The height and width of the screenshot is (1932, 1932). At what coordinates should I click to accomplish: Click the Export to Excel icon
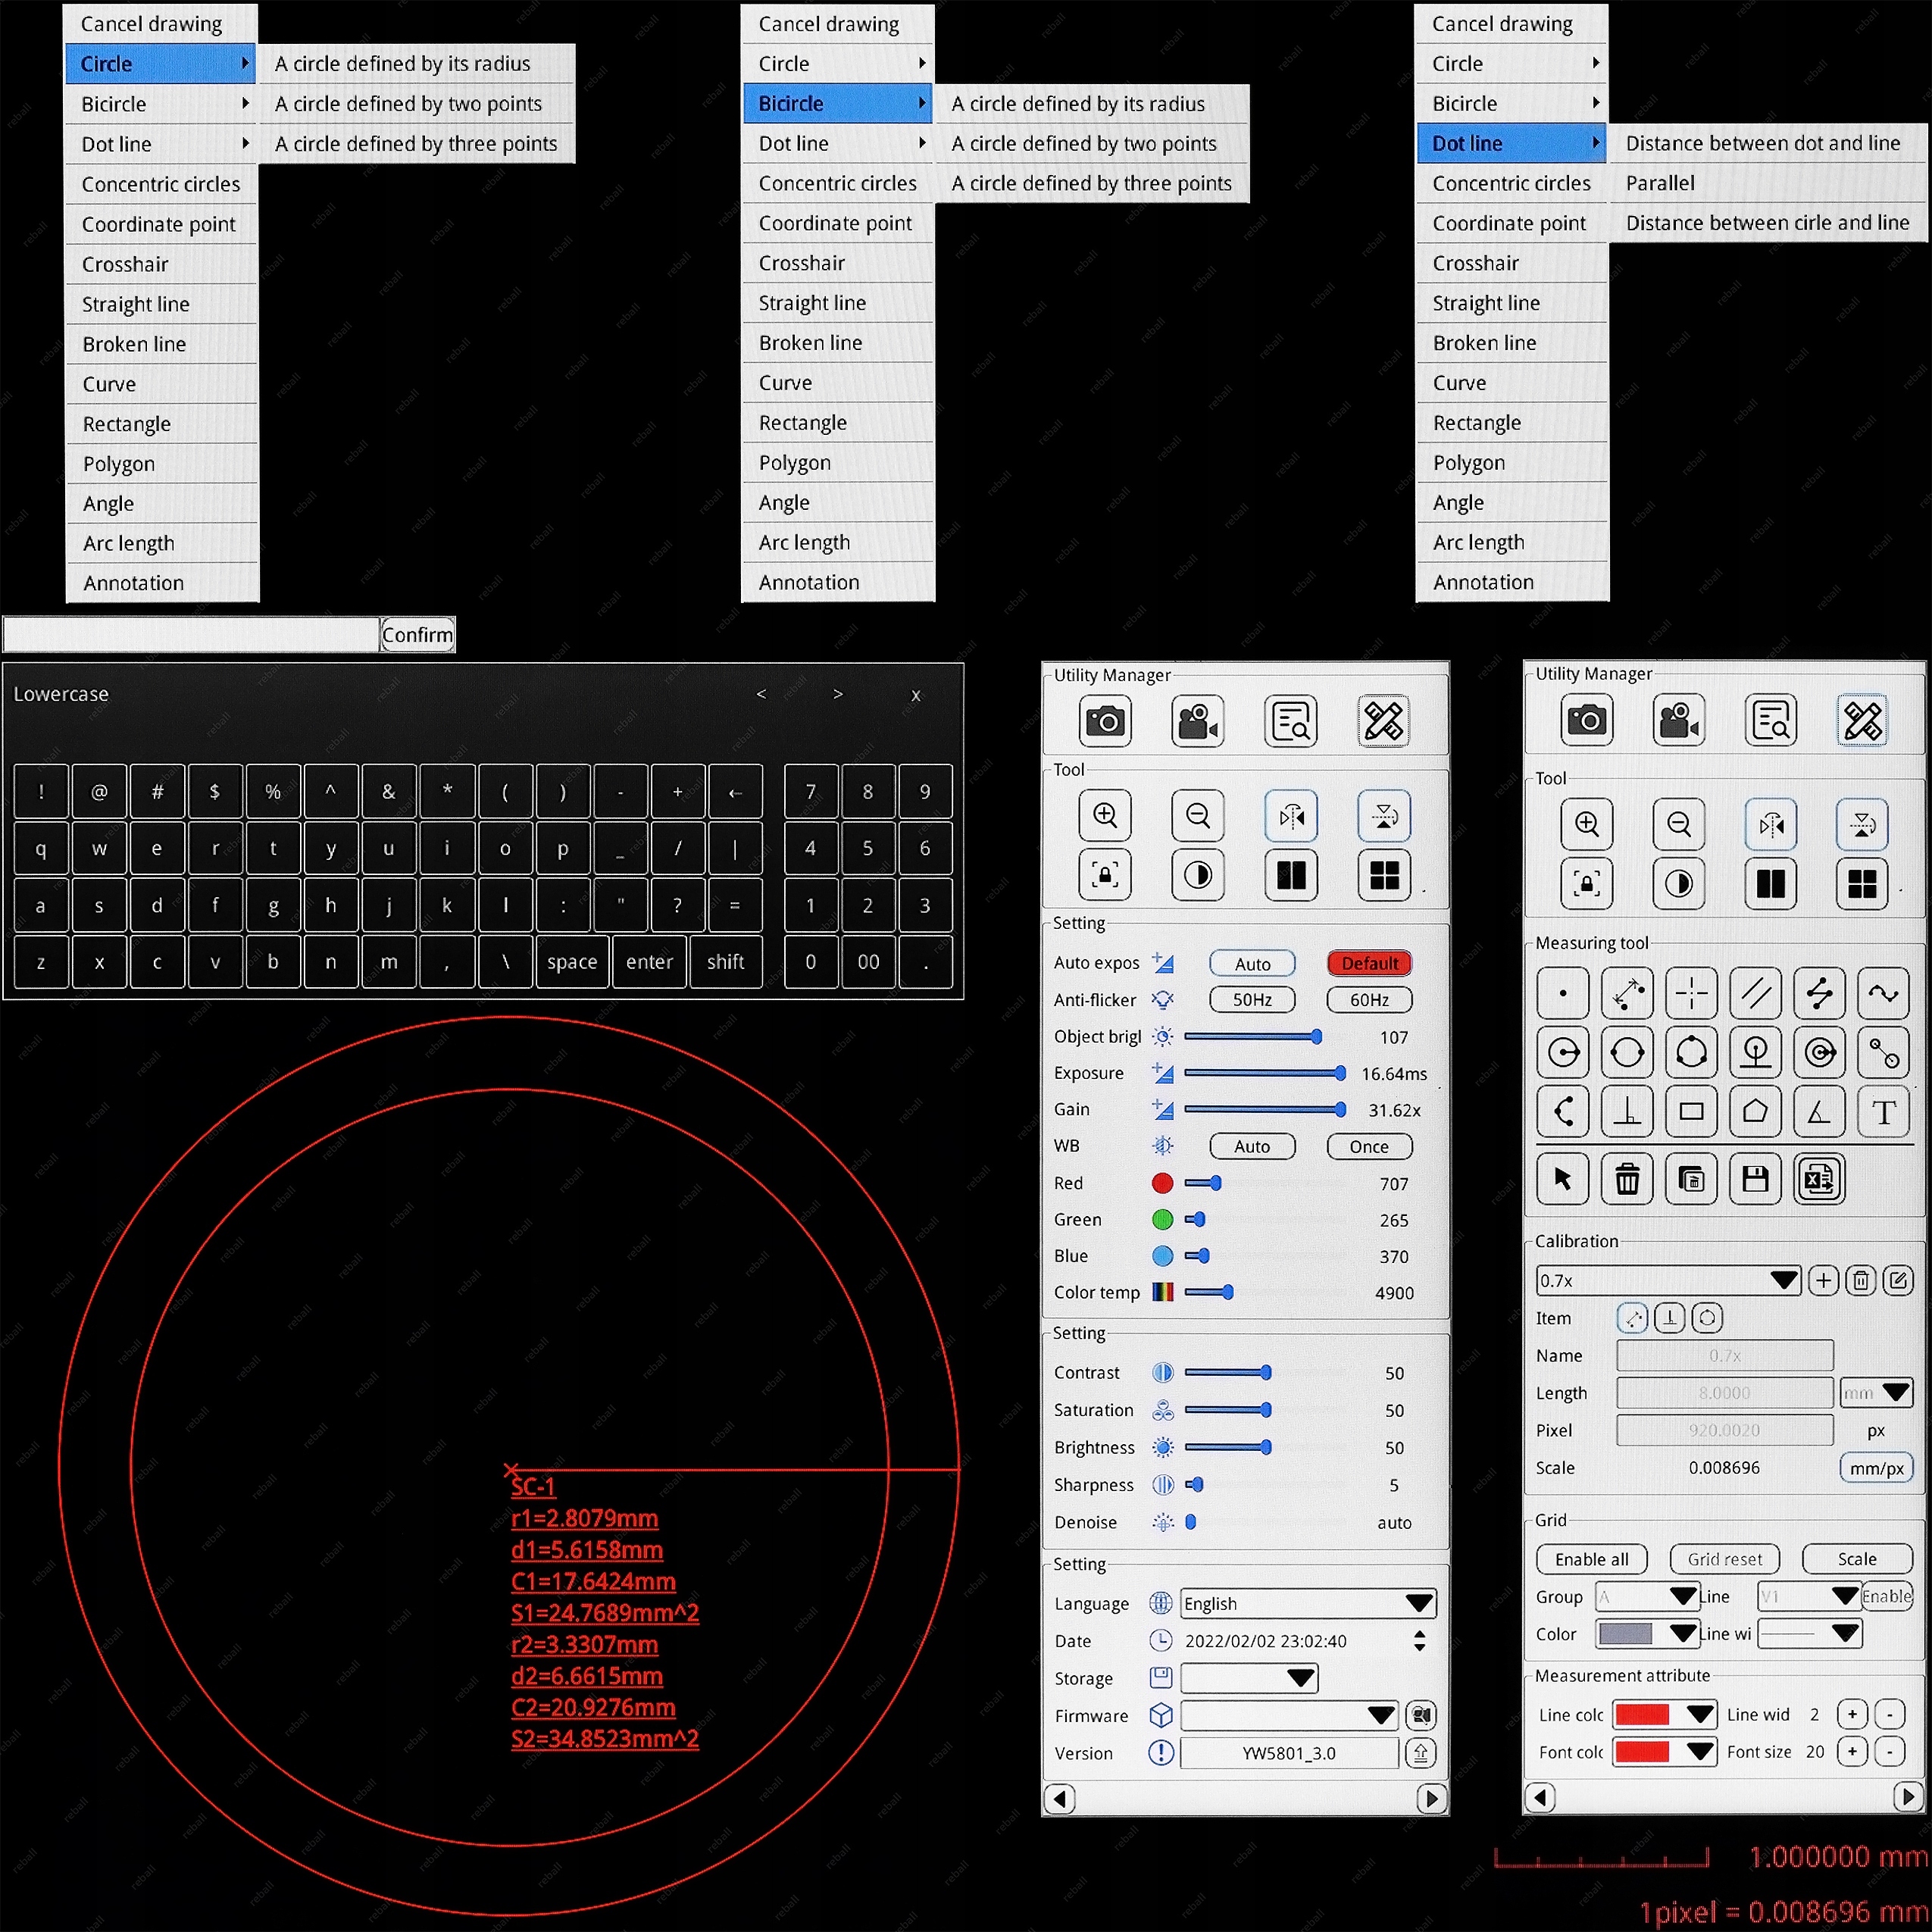click(1818, 1180)
